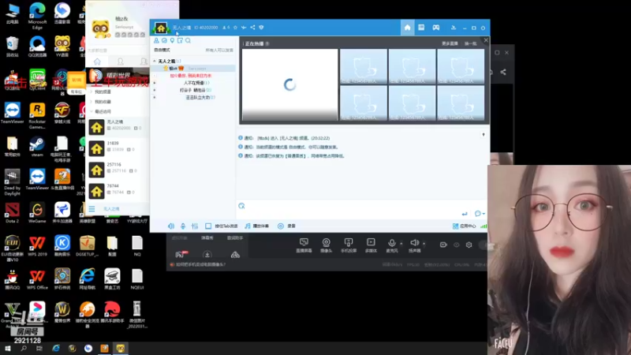Close the 正在热播 live panel
Image resolution: width=631 pixels, height=355 pixels.
coord(486,40)
